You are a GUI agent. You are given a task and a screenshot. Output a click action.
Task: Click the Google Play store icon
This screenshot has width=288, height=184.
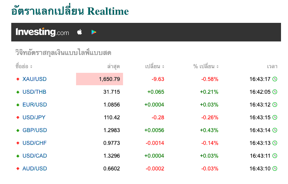[x=94, y=32]
